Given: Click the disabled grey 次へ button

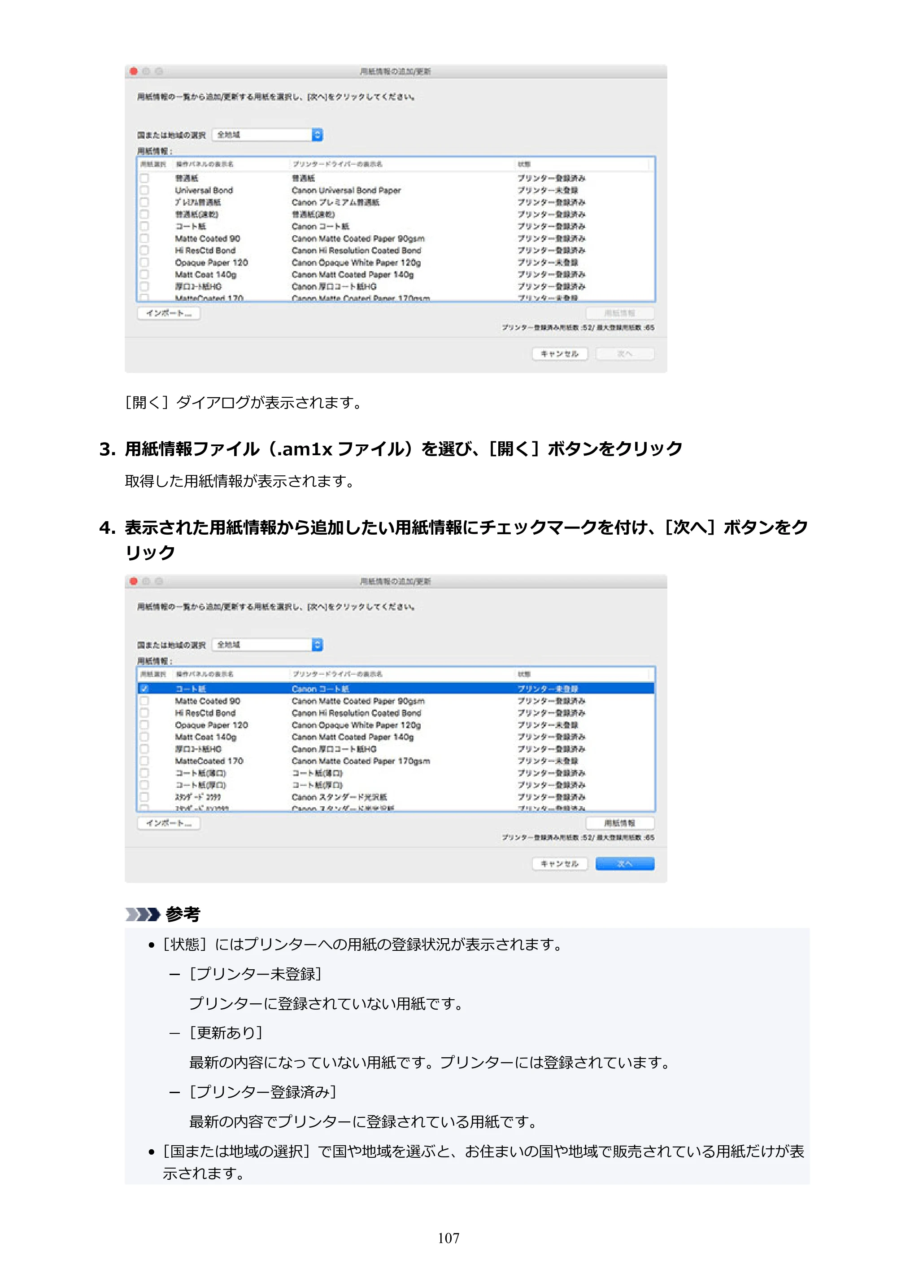Looking at the screenshot, I should pyautogui.click(x=624, y=353).
